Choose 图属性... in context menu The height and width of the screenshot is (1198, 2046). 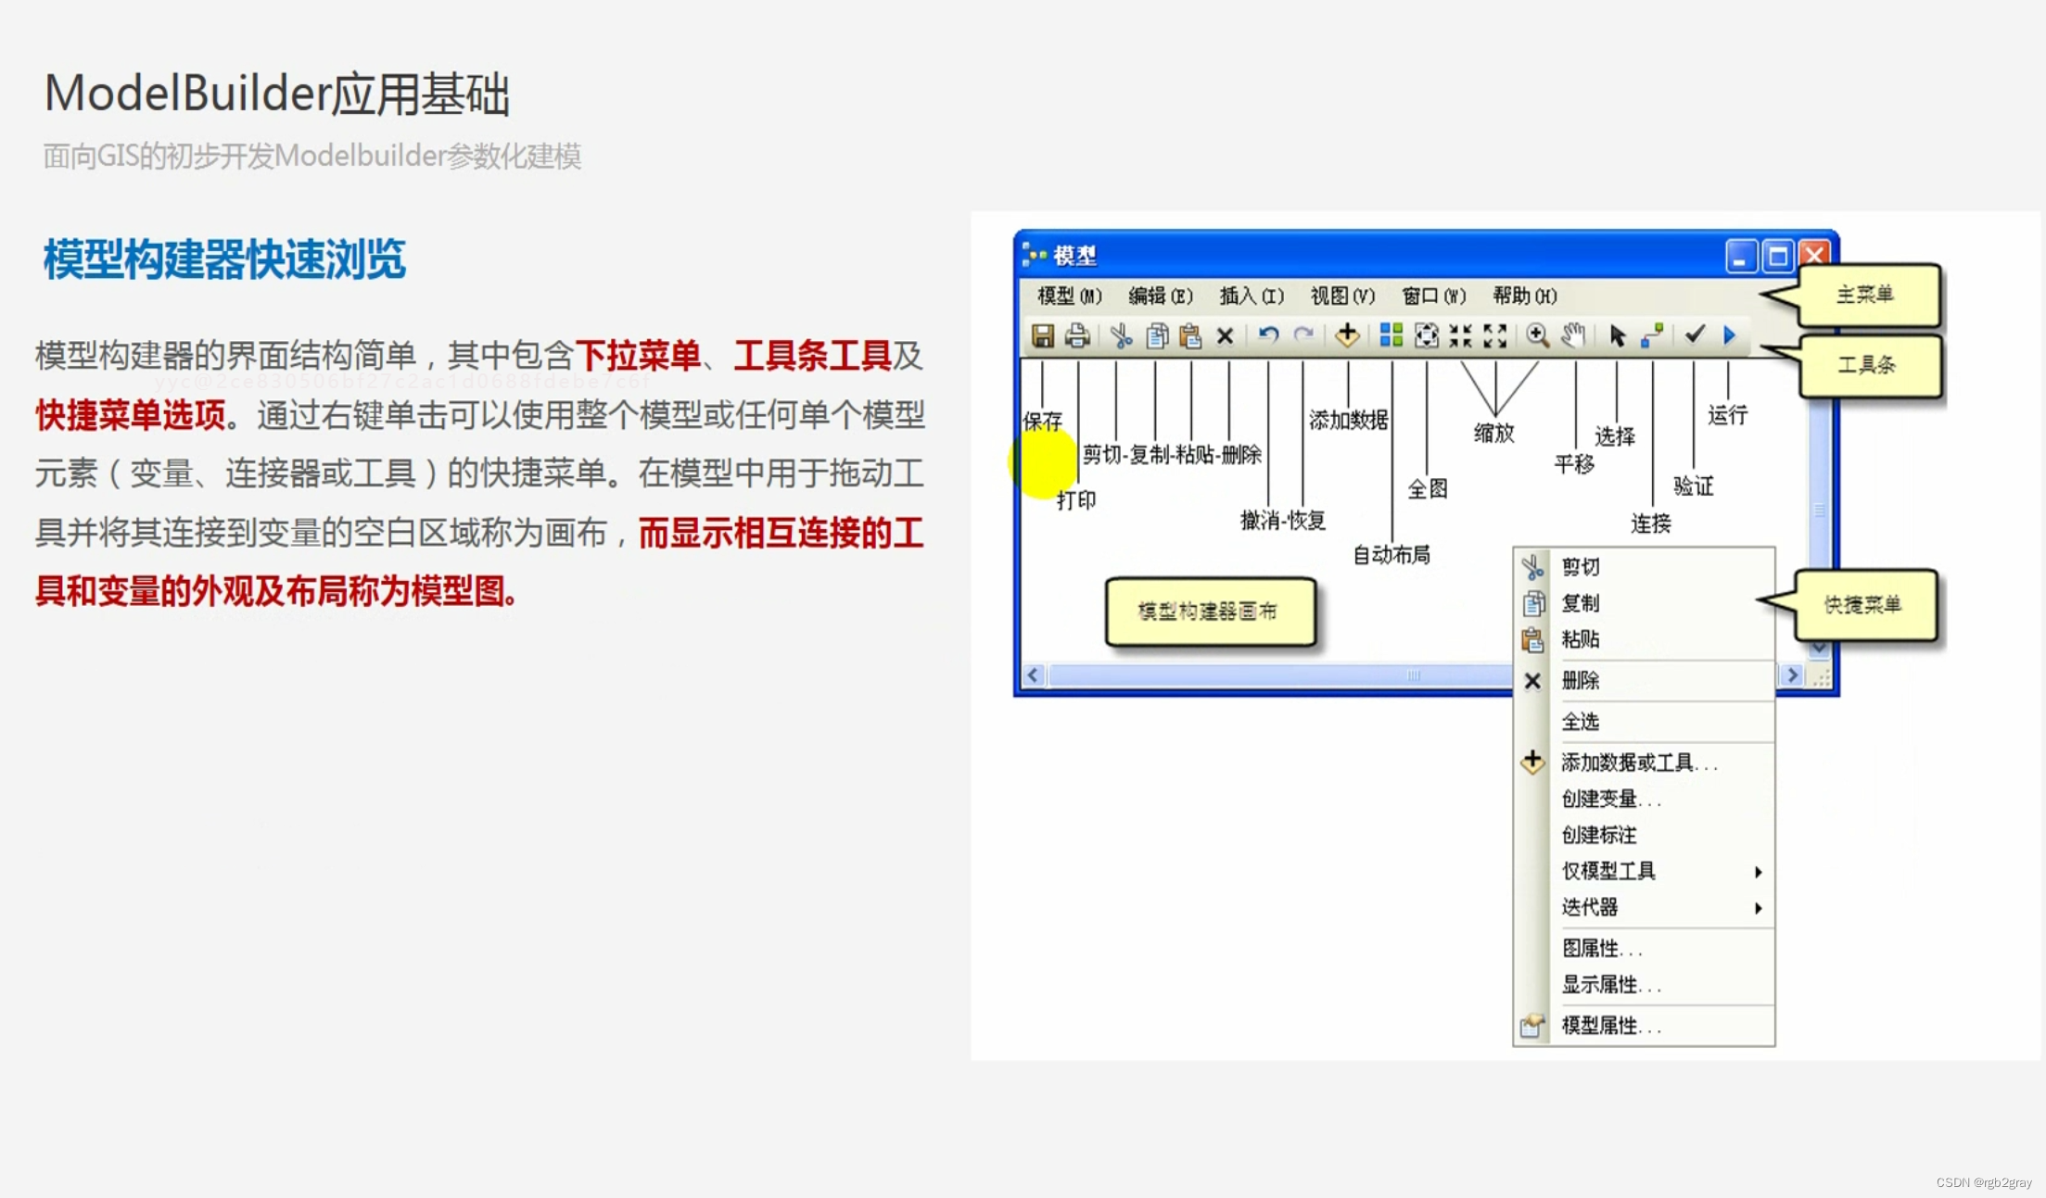1644,949
